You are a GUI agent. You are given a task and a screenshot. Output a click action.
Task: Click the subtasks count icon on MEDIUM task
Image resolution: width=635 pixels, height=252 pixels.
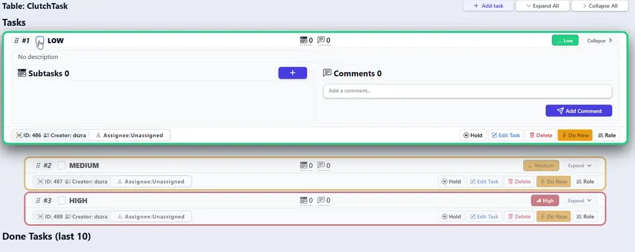pos(304,165)
